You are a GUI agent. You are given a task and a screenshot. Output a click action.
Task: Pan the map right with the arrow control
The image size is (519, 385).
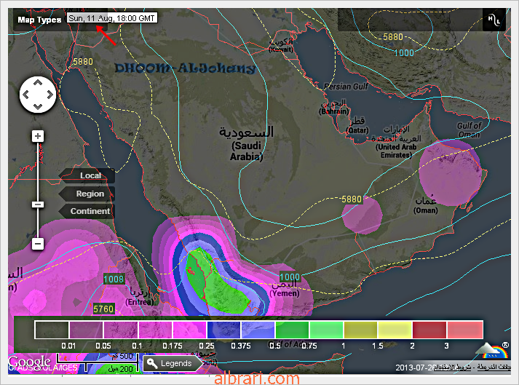[x=50, y=95]
